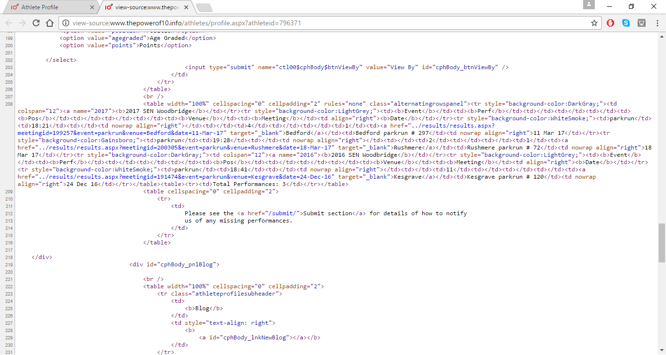The image size is (666, 355).
Task: Bookmark this page with the star icon
Action: point(594,23)
